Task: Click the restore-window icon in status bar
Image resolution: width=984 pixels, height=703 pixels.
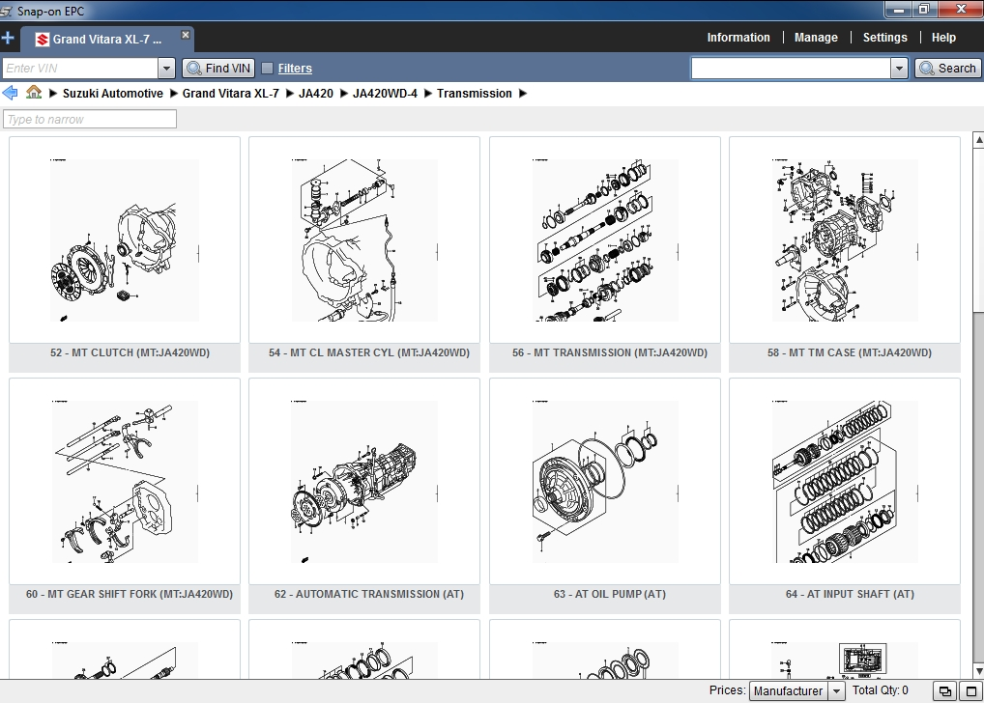Action: 945,691
